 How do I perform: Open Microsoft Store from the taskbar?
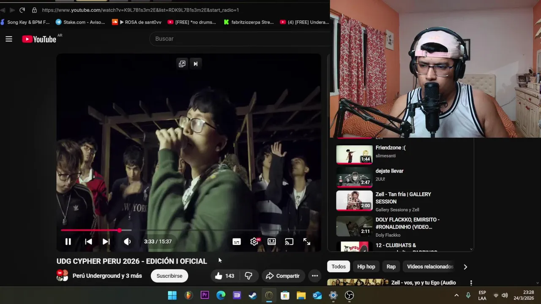[285, 295]
